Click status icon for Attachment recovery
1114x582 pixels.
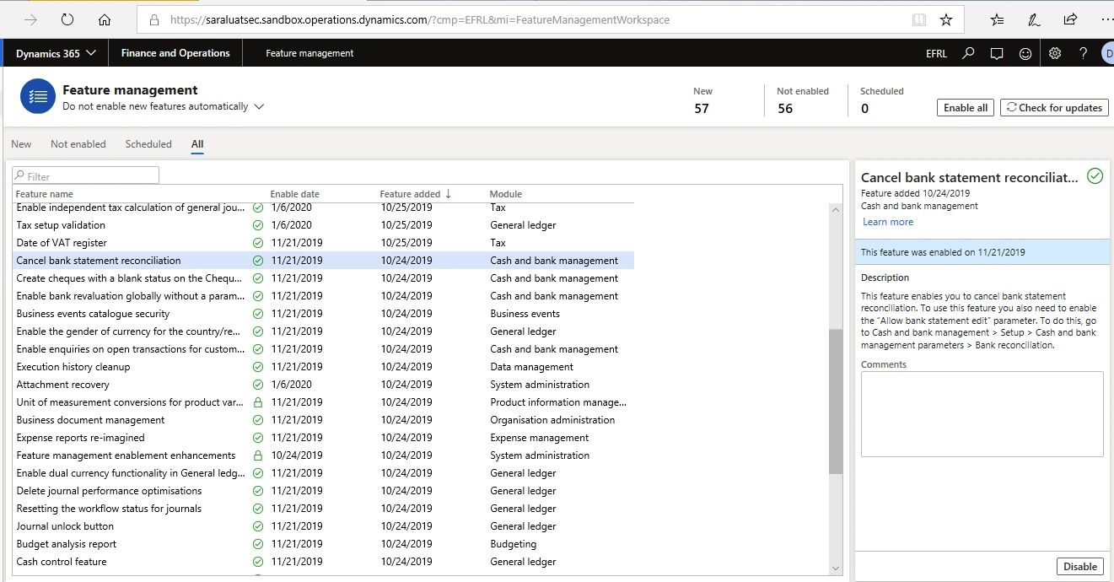click(258, 385)
